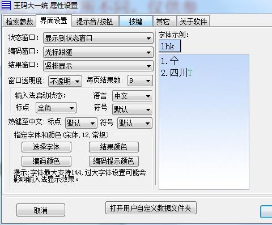Click candidate 1 in font sample

click(x=169, y=61)
